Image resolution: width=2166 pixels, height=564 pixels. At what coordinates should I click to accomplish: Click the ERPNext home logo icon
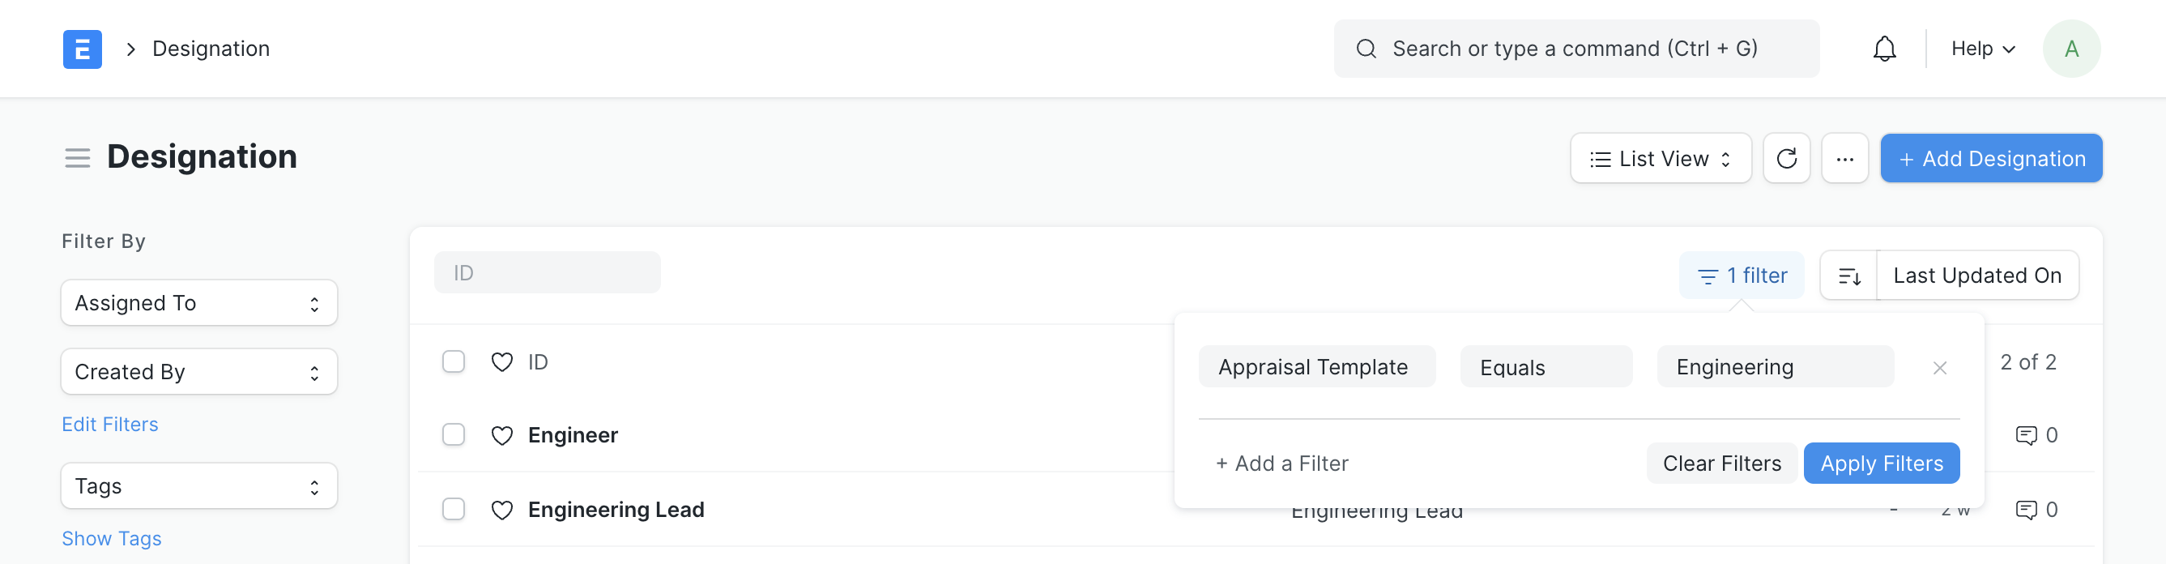(83, 49)
